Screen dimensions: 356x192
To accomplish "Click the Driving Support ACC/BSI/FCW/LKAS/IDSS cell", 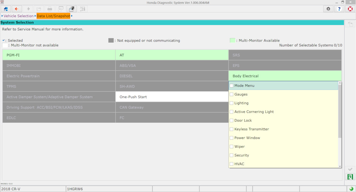I will pyautogui.click(x=59, y=107).
